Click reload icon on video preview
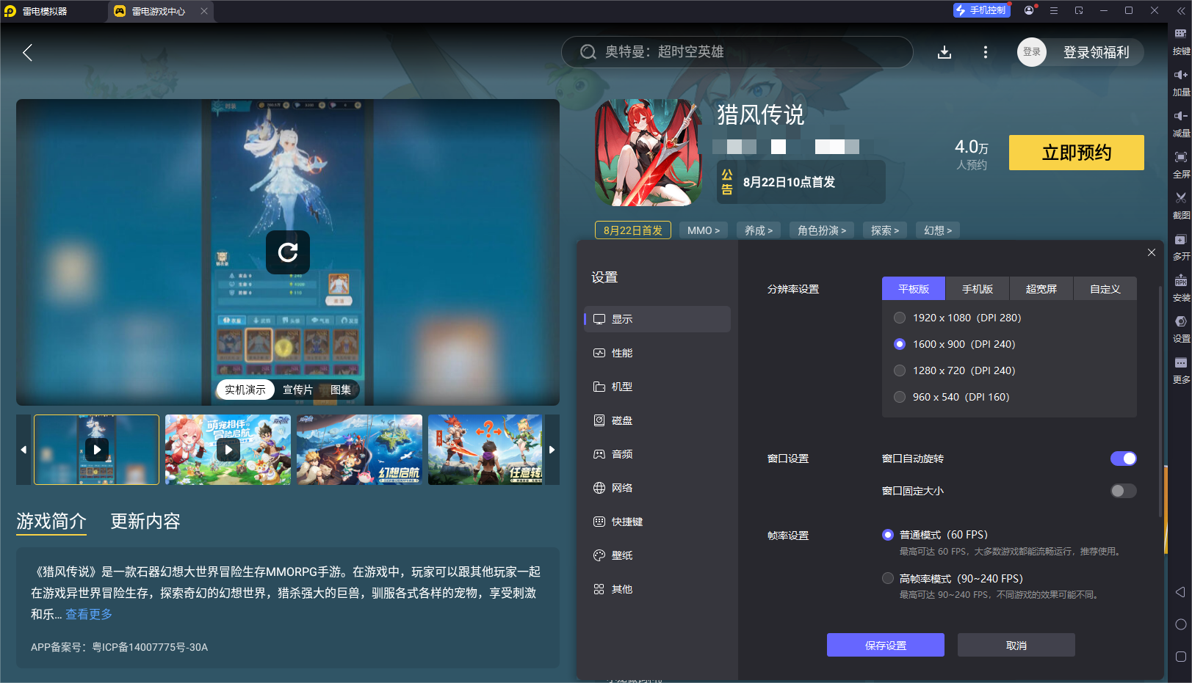The height and width of the screenshot is (683, 1192). click(288, 252)
